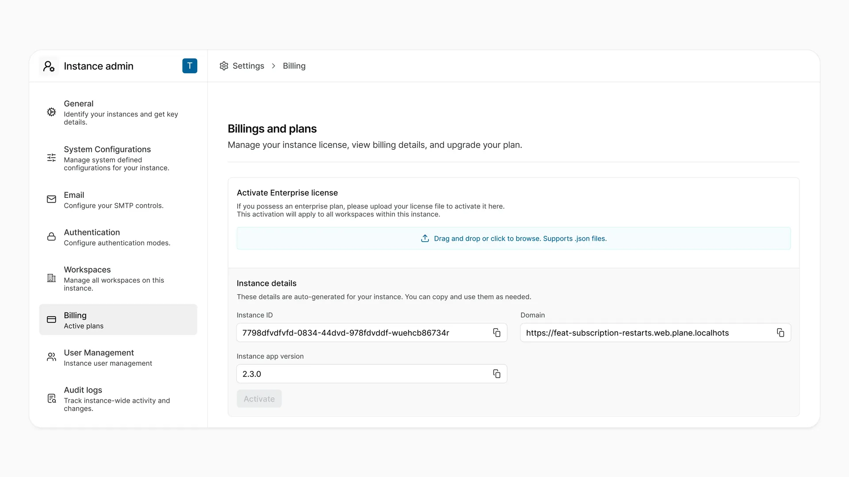Copy the Instance ID value
The image size is (849, 477).
[x=497, y=333]
